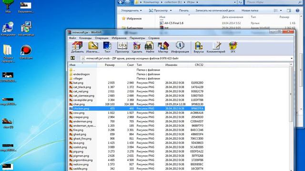305x171 pixels.
Task: Click the cow.png file icon
Action: [x=71, y=113]
